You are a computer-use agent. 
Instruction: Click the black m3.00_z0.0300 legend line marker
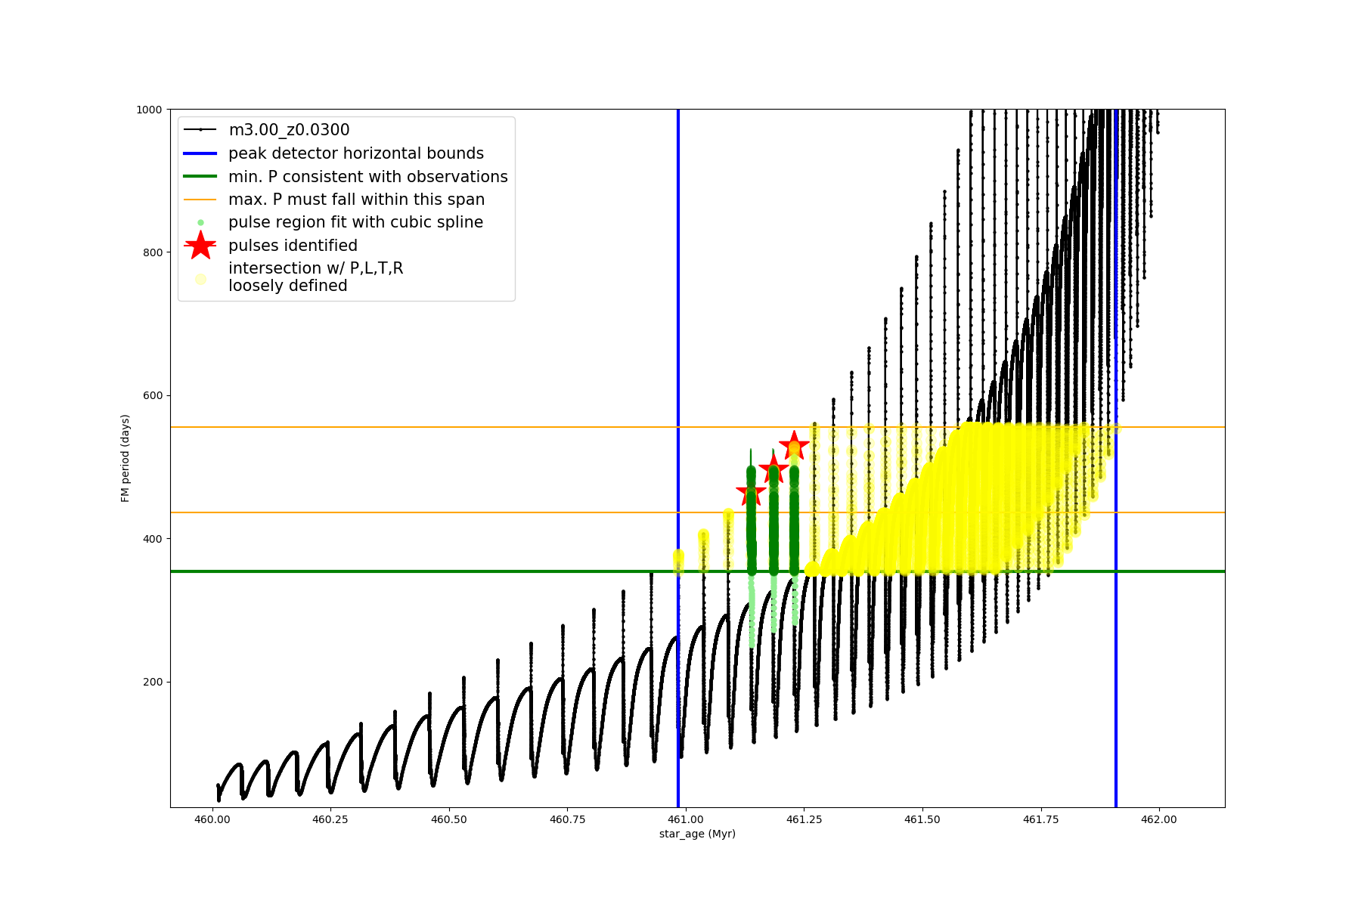(200, 130)
